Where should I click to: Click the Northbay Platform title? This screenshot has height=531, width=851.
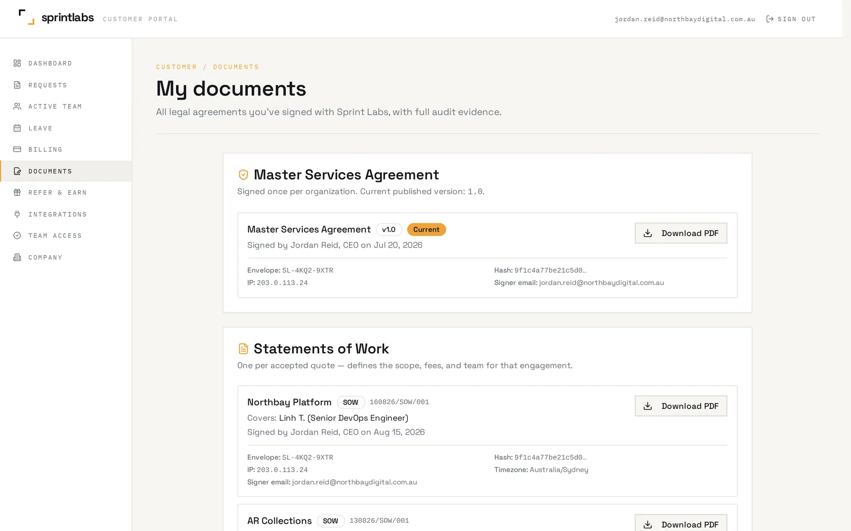click(x=289, y=402)
